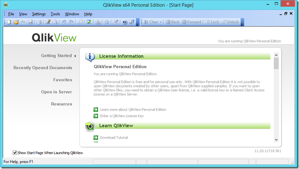Click the Undo arrow icon

64,22
